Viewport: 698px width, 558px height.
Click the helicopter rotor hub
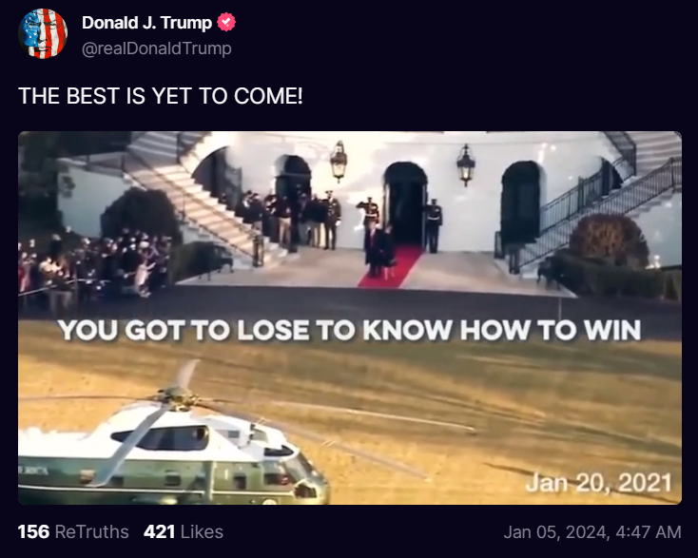[x=178, y=397]
